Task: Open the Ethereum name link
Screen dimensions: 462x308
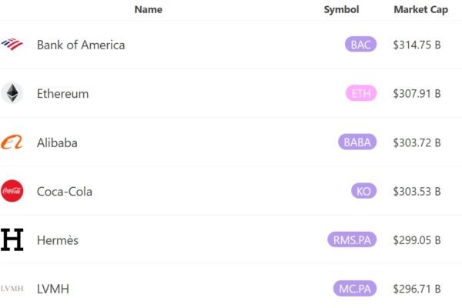Action: tap(63, 94)
